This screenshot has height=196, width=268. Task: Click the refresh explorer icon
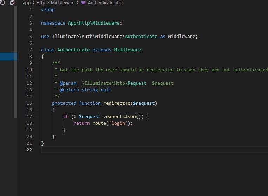coord(2,2)
